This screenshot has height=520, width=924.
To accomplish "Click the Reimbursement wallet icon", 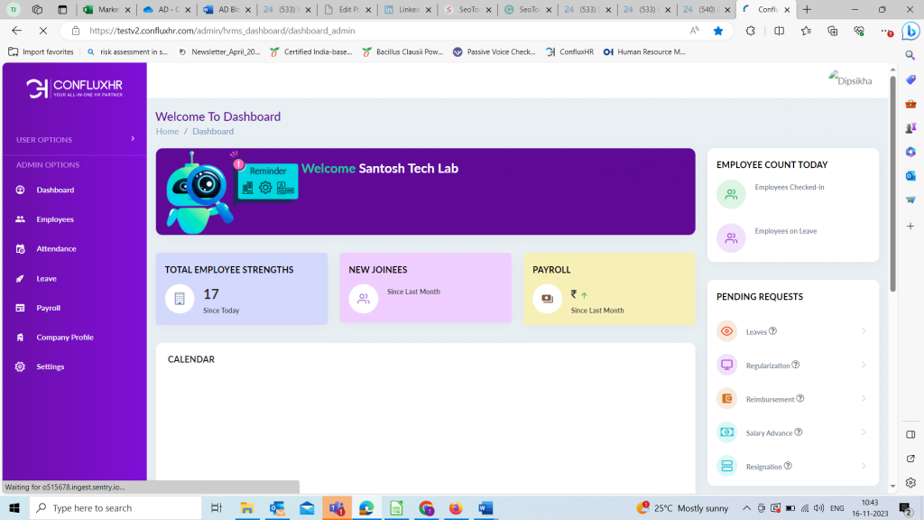I will 726,399.
